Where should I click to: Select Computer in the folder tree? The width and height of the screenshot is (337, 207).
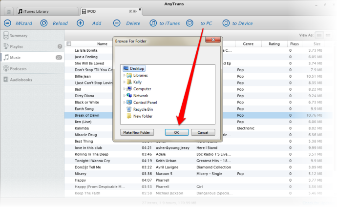coord(139,89)
